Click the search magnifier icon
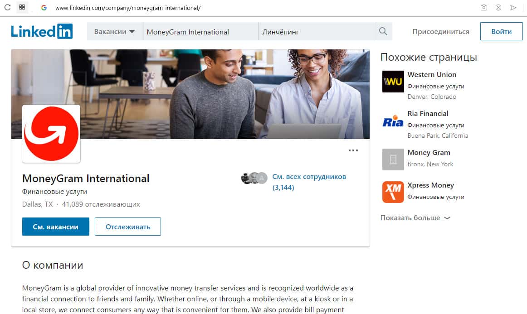Screen dimensions: 527x314 click(383, 31)
